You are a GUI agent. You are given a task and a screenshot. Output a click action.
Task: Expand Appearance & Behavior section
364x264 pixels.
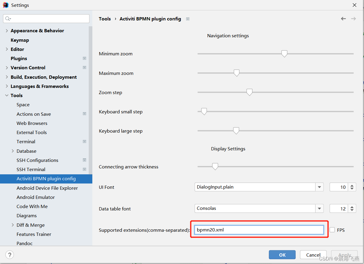7,31
